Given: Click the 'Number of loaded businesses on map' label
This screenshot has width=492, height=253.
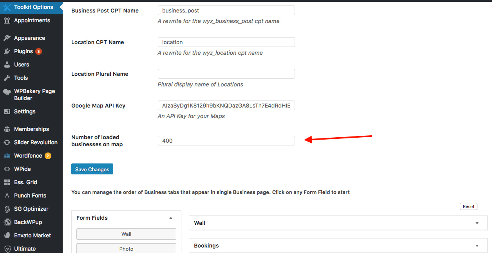Looking at the screenshot, I should click(97, 141).
